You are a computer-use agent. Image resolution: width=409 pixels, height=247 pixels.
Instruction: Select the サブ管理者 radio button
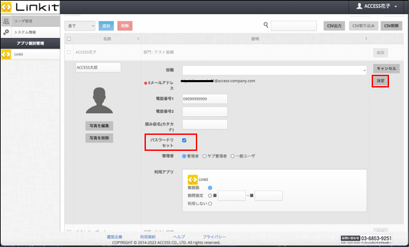pyautogui.click(x=204, y=156)
